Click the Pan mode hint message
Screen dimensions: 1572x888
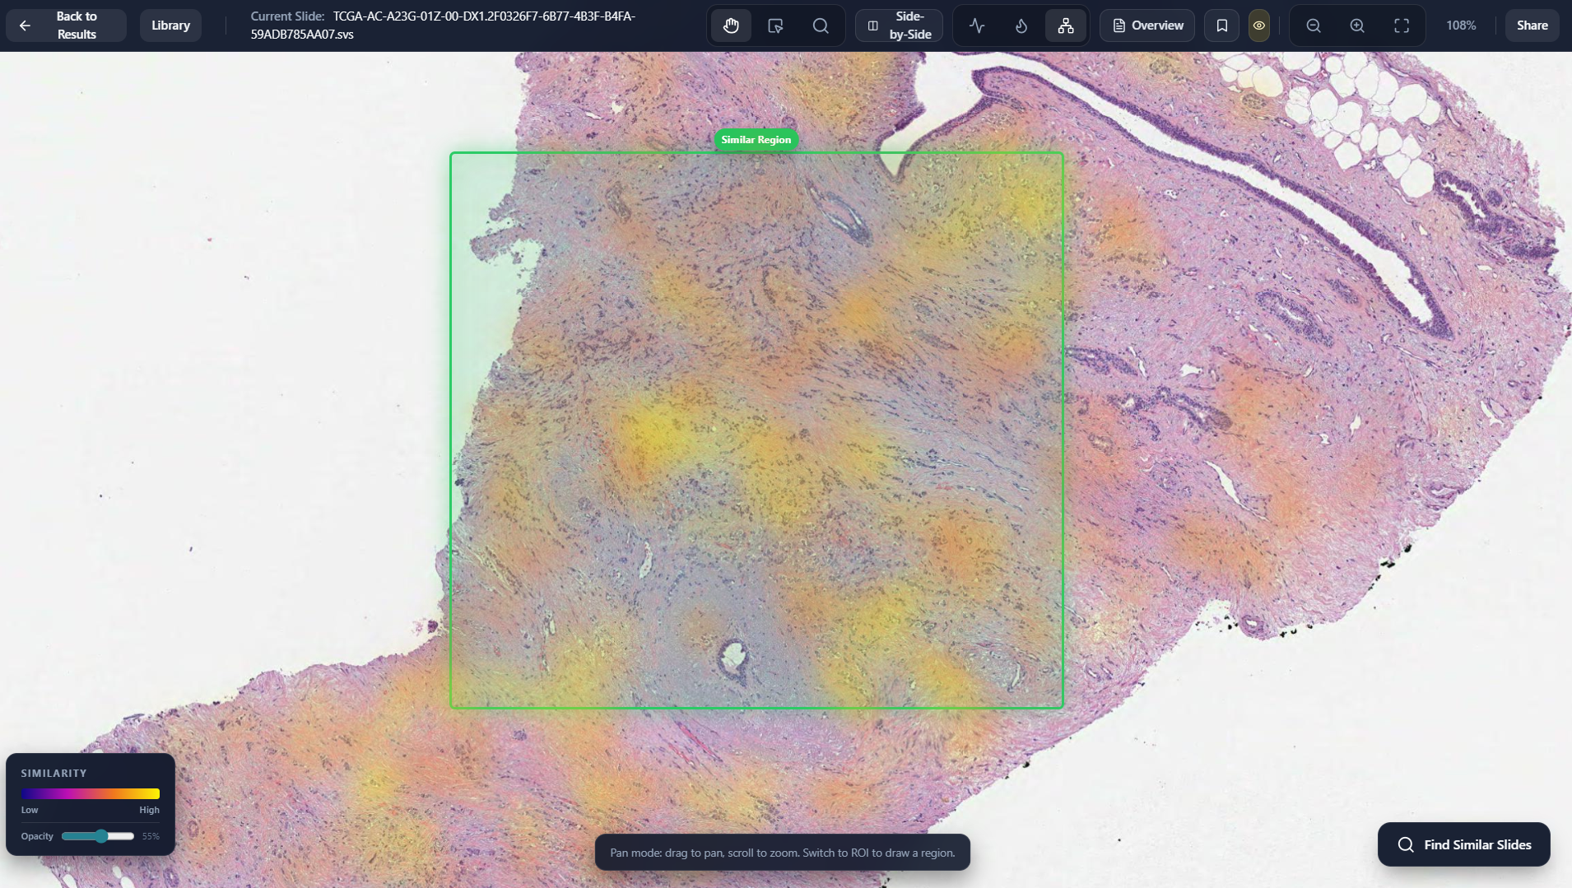(x=782, y=853)
